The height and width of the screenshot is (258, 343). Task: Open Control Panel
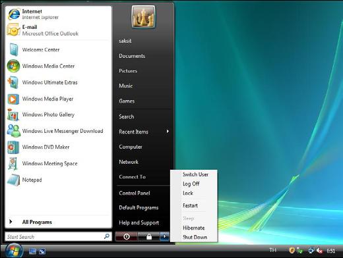135,193
